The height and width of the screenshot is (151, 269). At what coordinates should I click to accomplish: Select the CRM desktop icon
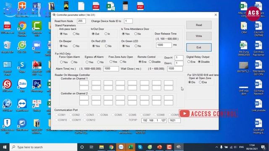point(244,28)
